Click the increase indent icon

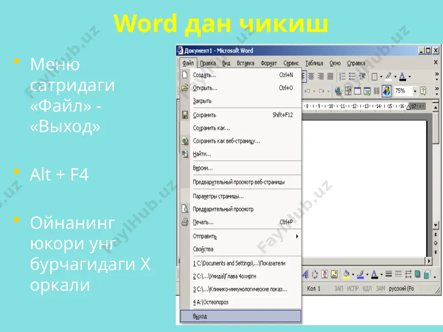pyautogui.click(x=362, y=76)
